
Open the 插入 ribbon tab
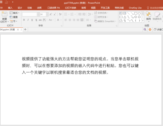click(10, 8)
